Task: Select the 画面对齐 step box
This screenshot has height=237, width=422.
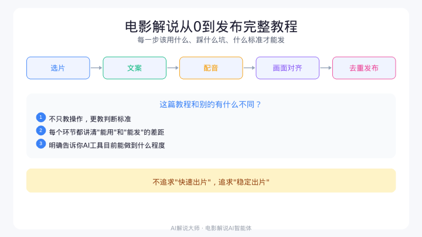Action: coord(287,68)
